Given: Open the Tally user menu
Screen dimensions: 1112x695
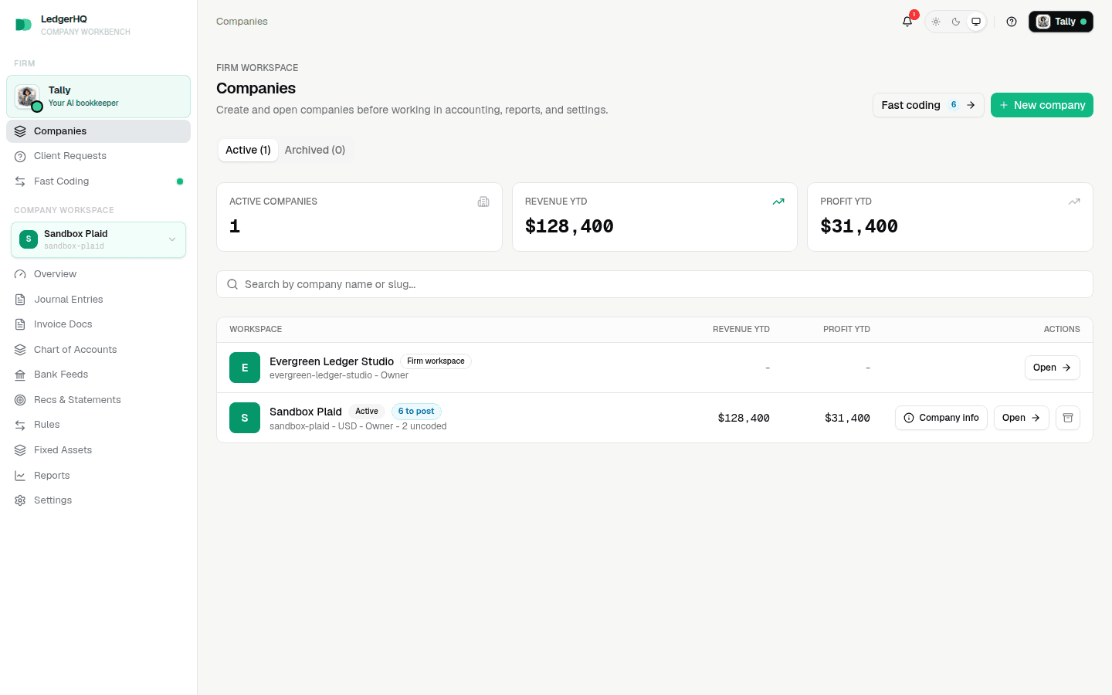Looking at the screenshot, I should (x=1061, y=22).
